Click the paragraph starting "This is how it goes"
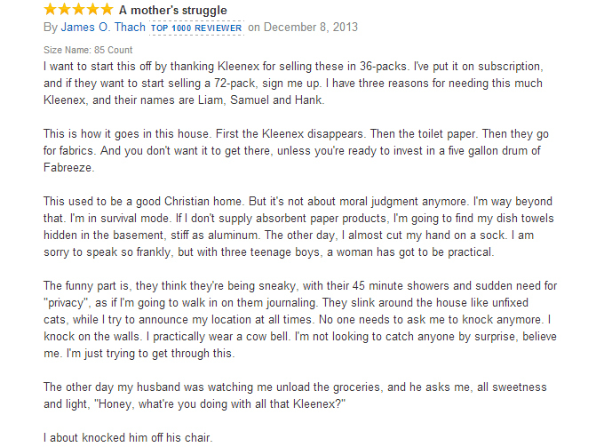The image size is (596, 447). pos(296,151)
